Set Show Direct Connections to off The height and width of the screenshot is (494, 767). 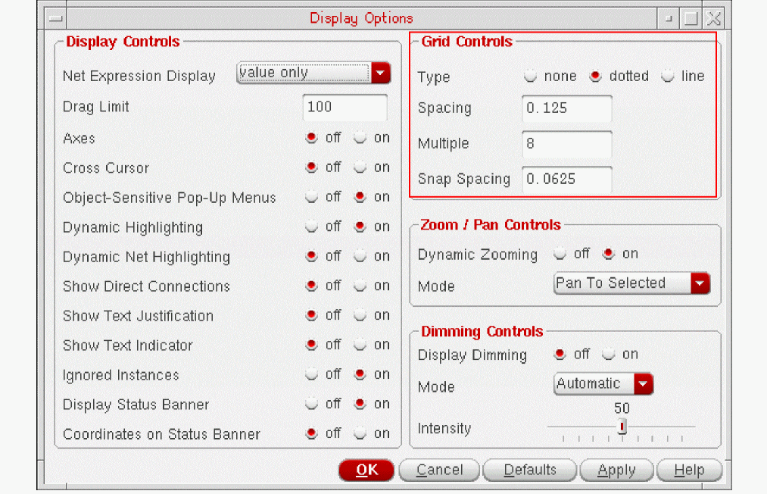pos(311,286)
